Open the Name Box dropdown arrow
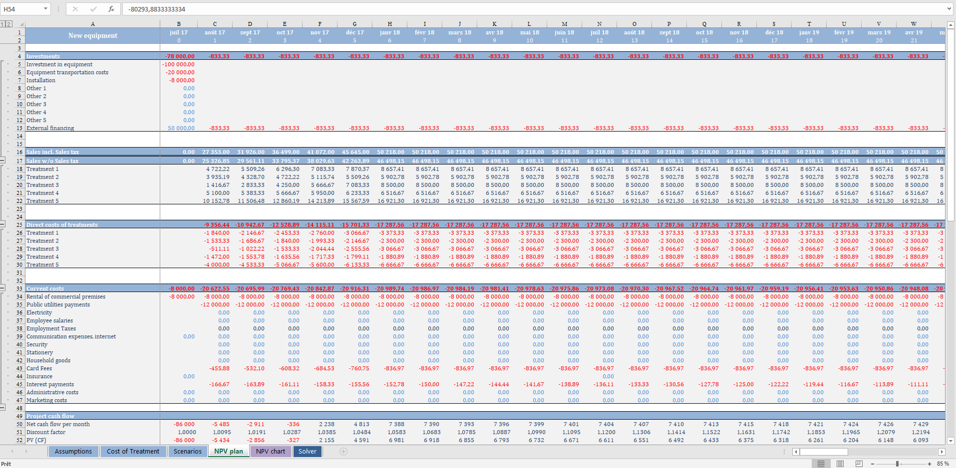 pos(45,9)
